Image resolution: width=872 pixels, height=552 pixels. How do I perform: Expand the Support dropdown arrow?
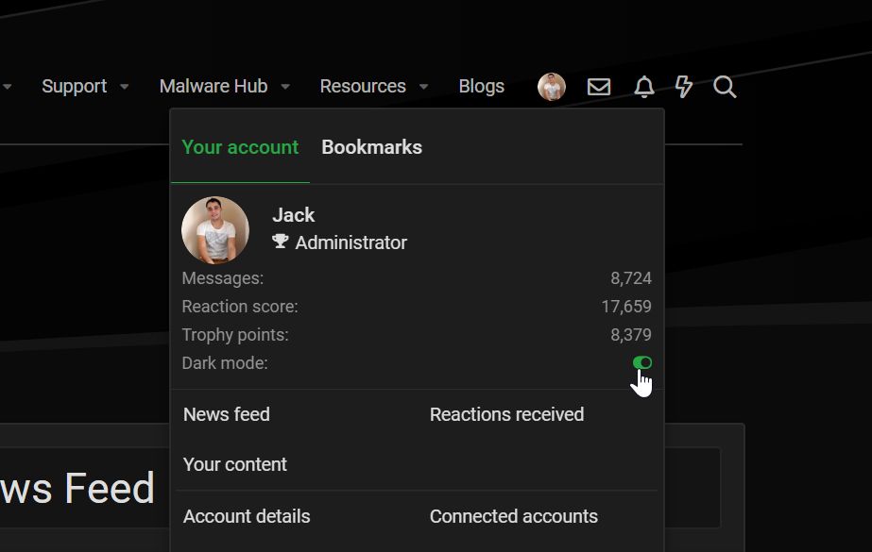click(124, 87)
